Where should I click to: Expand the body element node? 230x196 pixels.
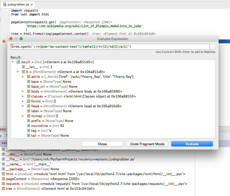pos(23,91)
